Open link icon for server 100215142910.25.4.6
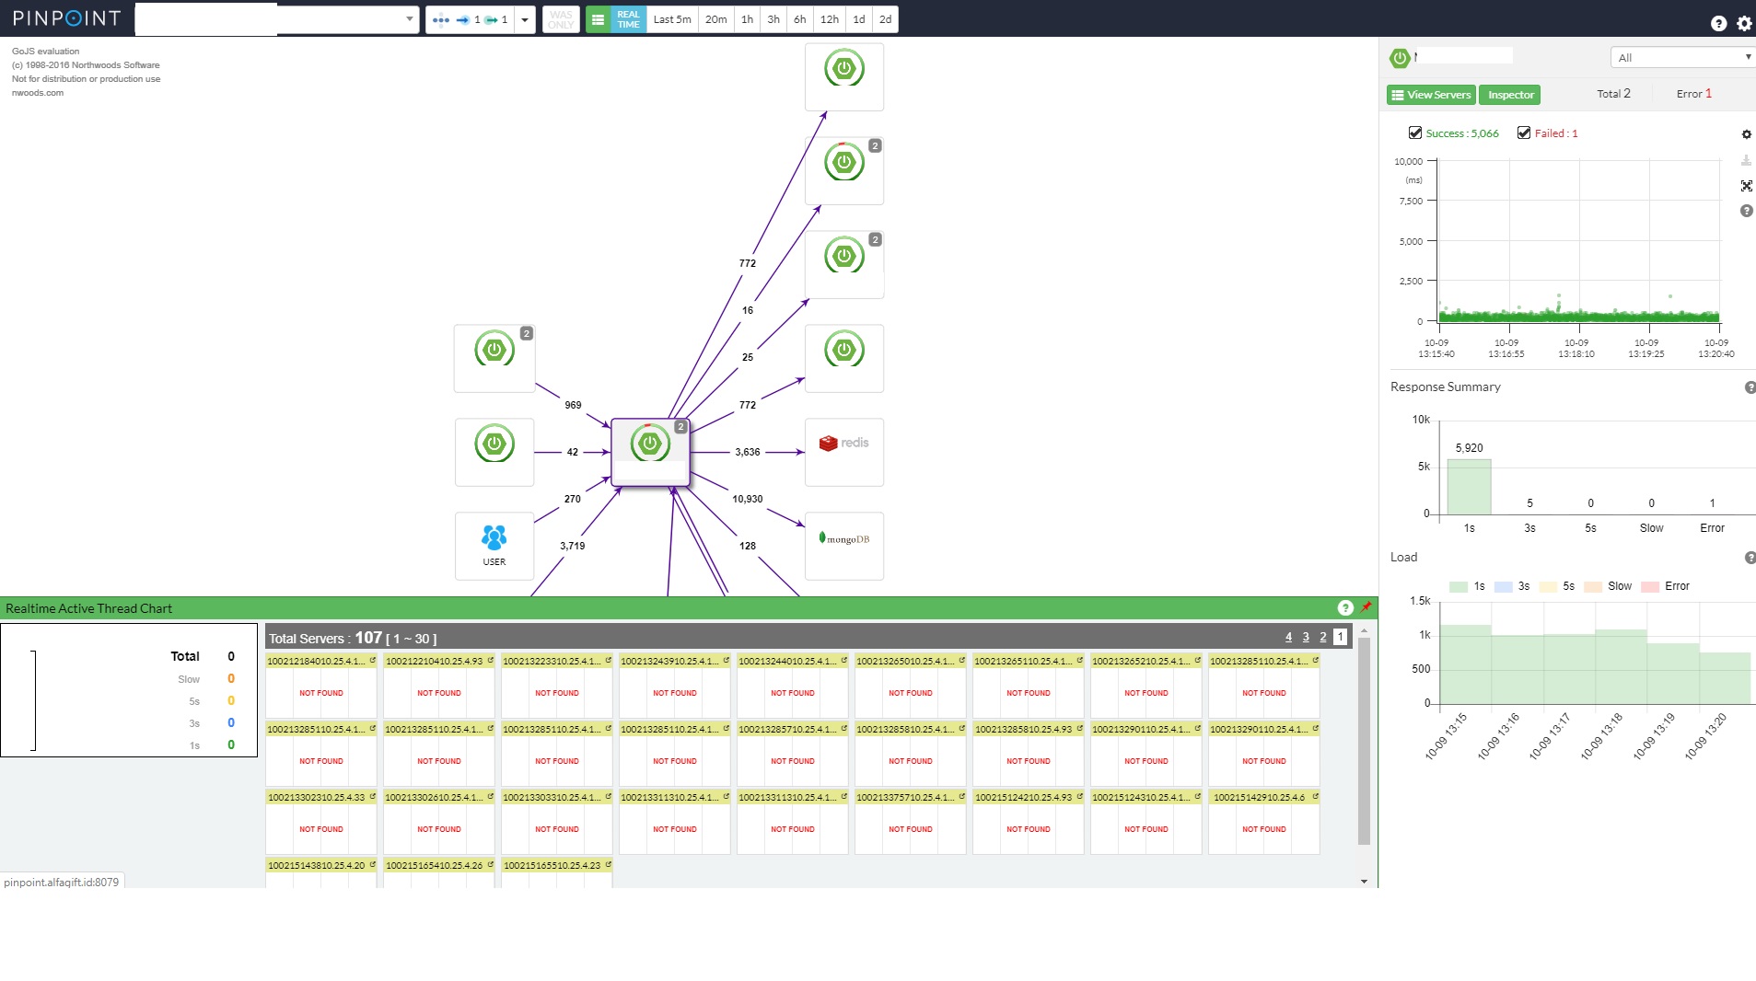 point(1316,797)
